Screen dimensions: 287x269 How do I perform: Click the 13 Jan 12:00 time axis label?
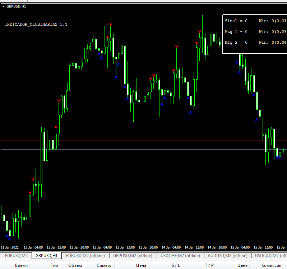pos(125,247)
